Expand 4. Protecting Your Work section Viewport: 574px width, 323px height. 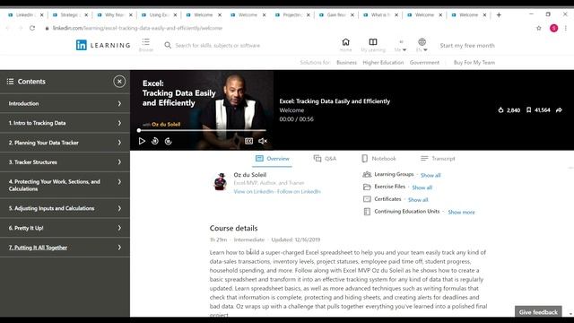click(x=65, y=185)
